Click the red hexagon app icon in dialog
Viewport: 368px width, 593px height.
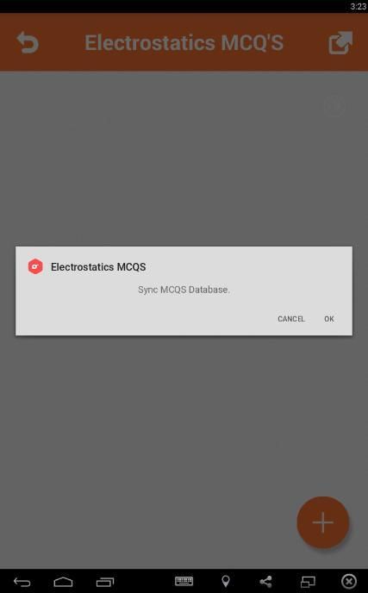pos(35,266)
